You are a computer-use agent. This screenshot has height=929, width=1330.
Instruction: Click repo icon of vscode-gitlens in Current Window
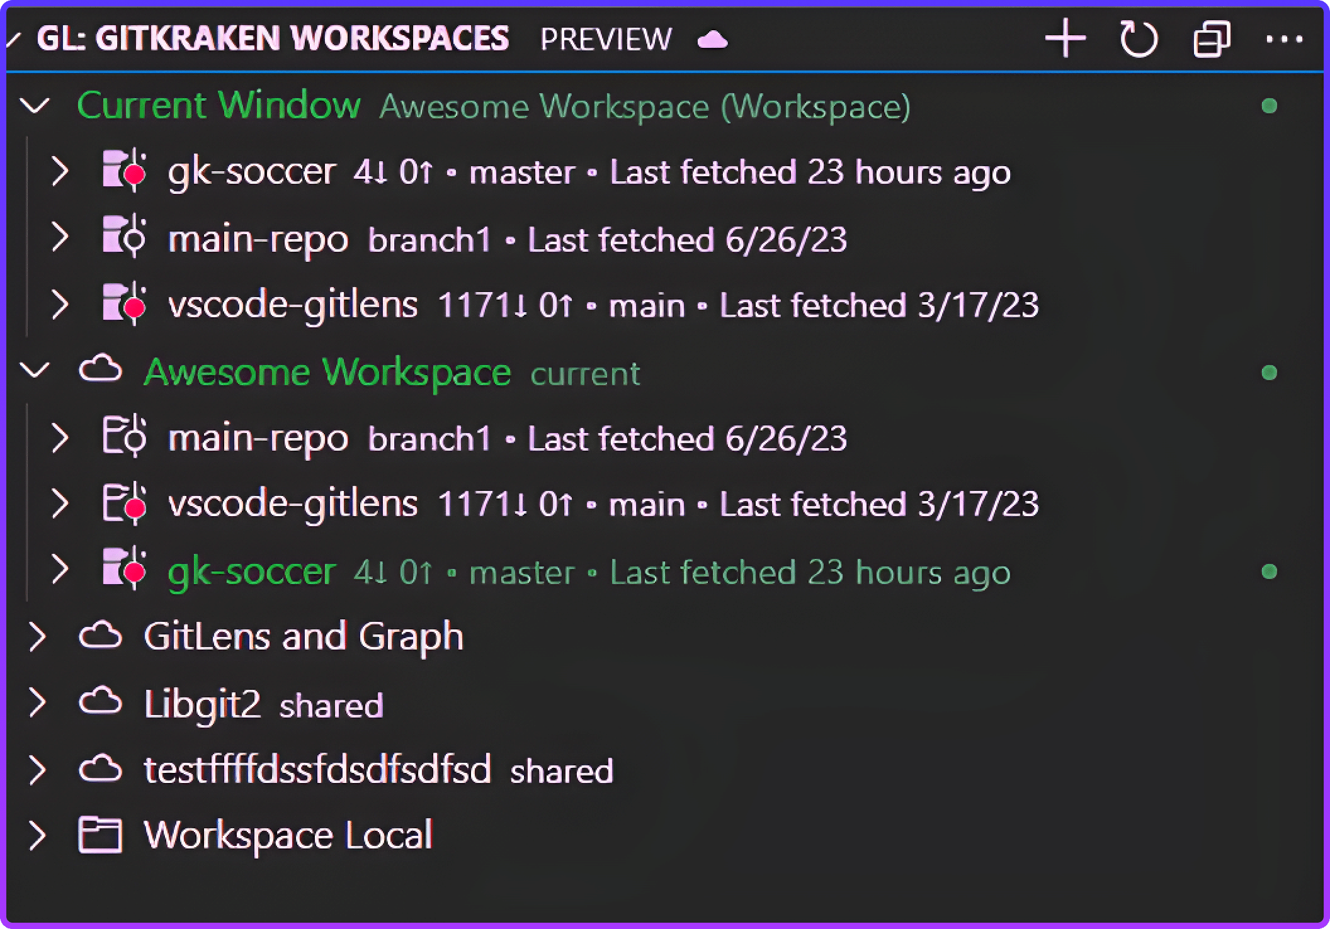pos(125,303)
